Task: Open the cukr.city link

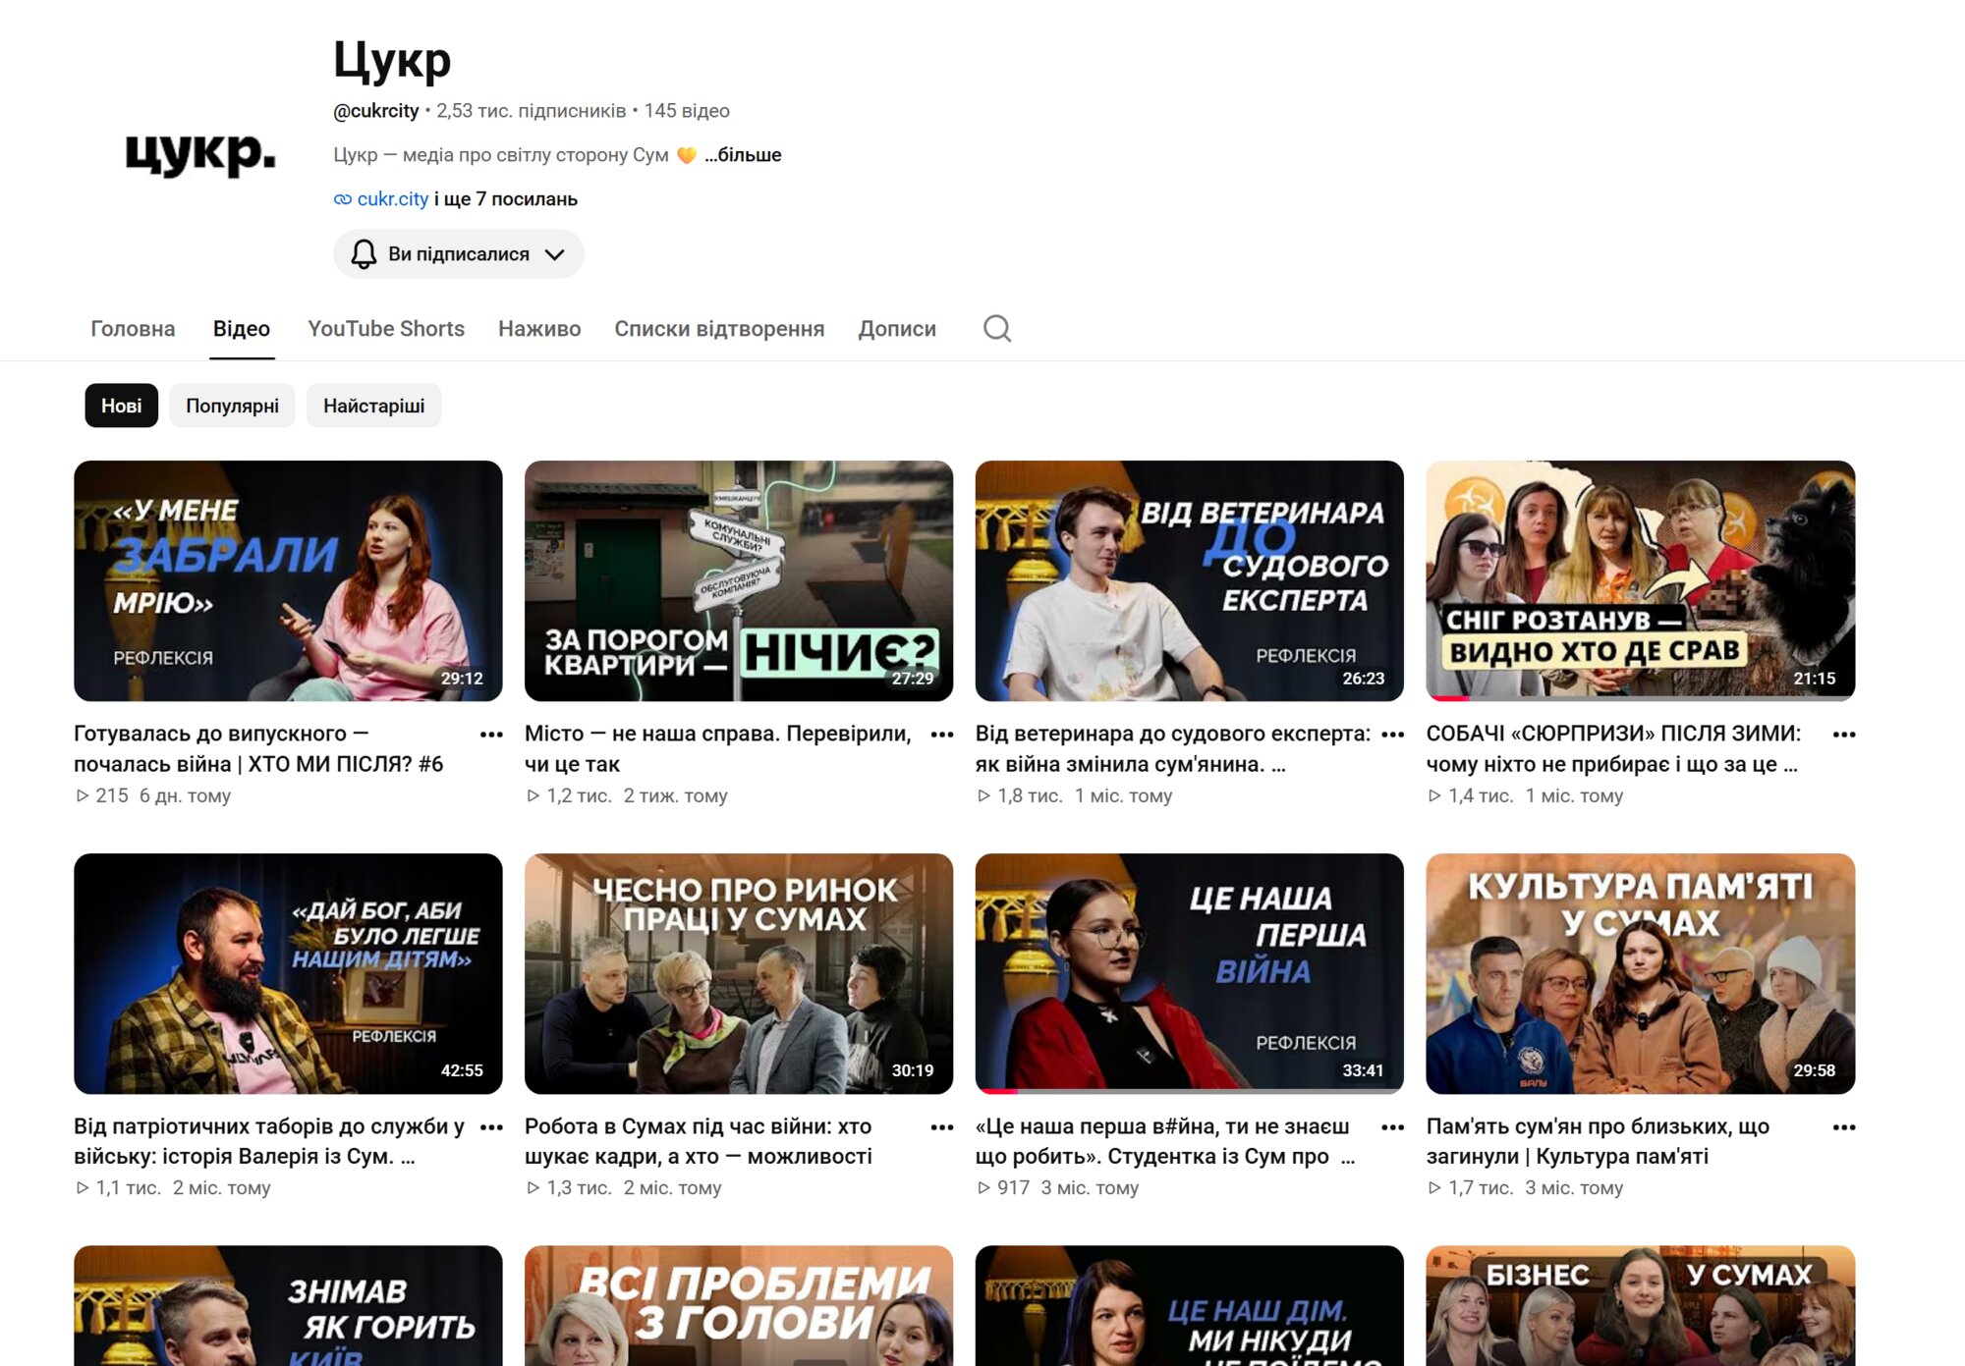Action: coord(392,198)
